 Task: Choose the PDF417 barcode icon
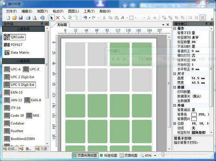13,45
